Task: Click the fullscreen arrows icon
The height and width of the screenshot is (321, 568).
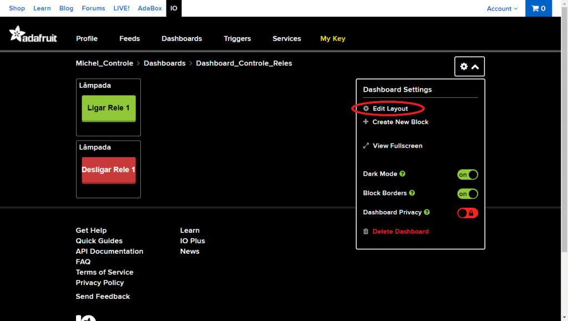Action: [366, 146]
